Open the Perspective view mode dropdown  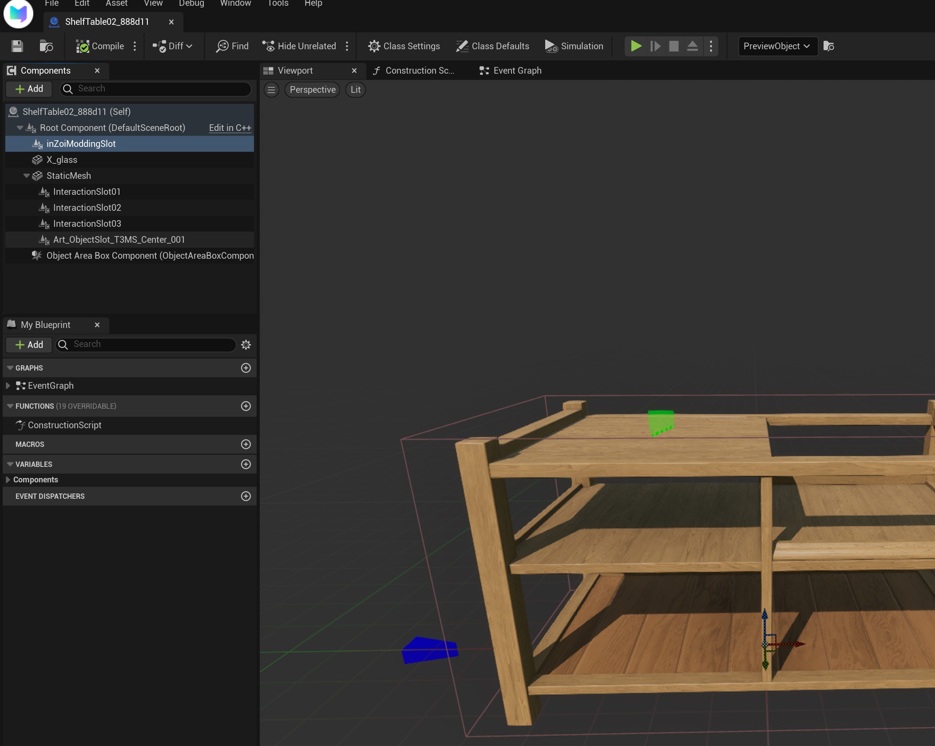[313, 90]
